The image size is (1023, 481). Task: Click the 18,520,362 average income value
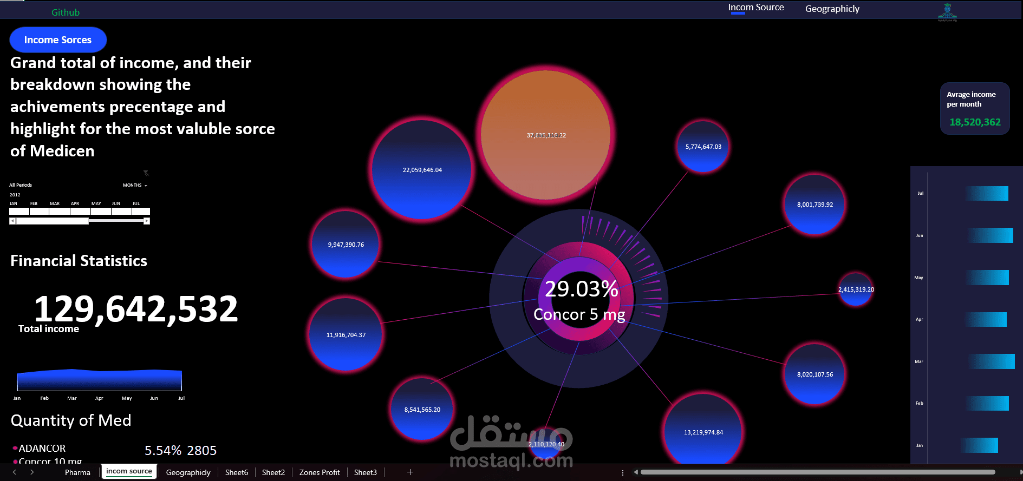click(x=975, y=122)
